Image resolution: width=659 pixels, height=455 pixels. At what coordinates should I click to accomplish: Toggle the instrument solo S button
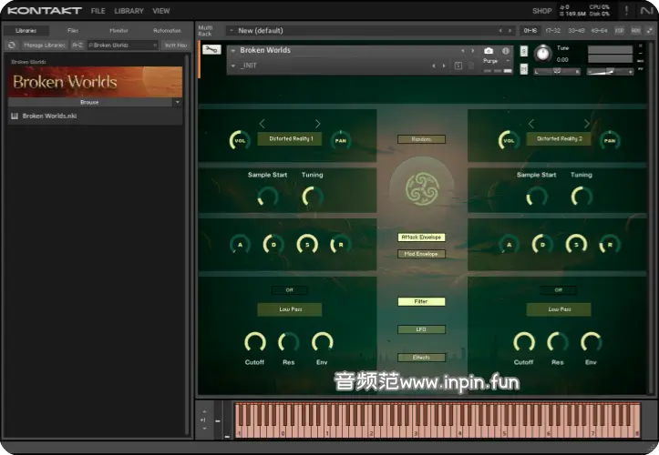coord(524,50)
